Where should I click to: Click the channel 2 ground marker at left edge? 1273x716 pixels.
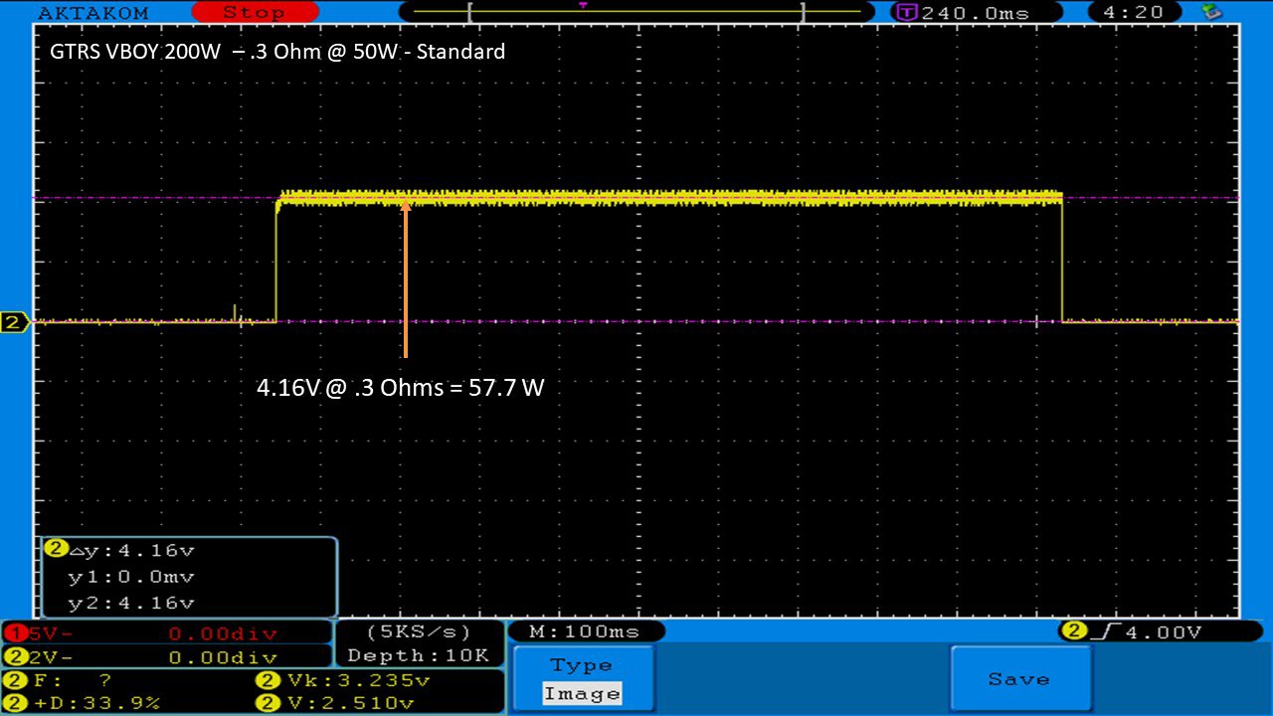pyautogui.click(x=14, y=322)
